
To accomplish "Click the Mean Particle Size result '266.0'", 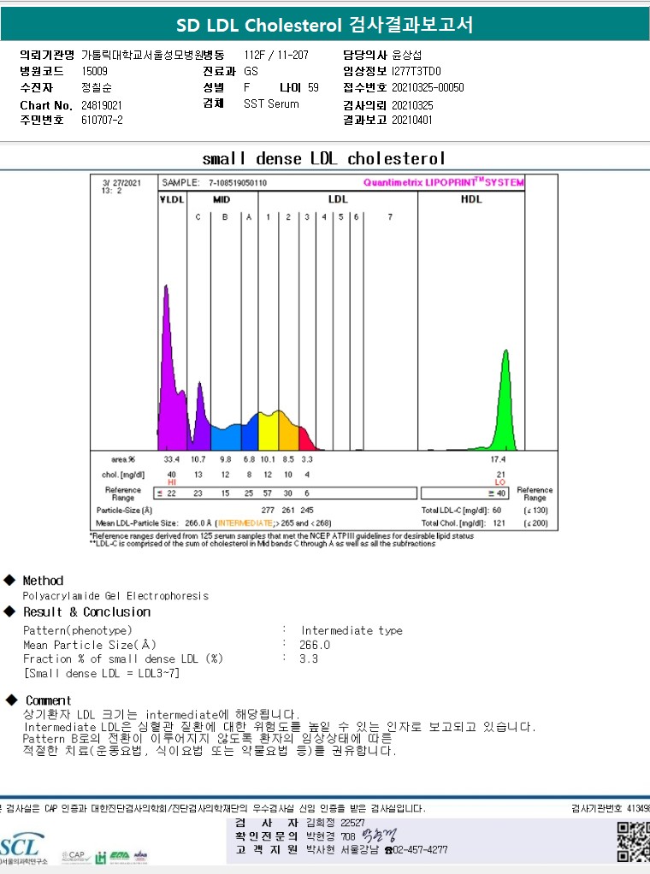I will point(315,645).
